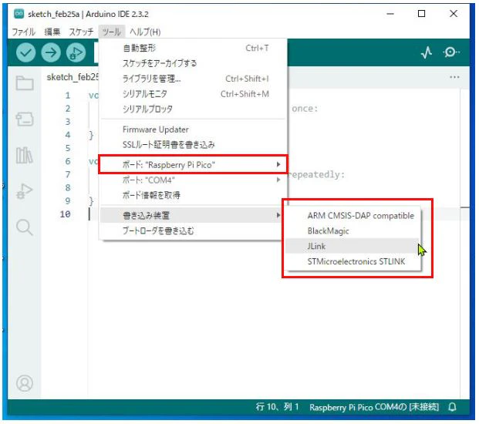Click line number 5 in the gutter
The height and width of the screenshot is (424, 479).
(x=68, y=148)
